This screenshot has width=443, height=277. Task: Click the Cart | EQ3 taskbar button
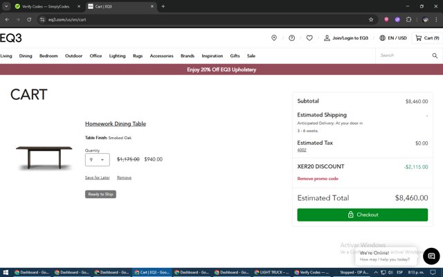pyautogui.click(x=152, y=272)
